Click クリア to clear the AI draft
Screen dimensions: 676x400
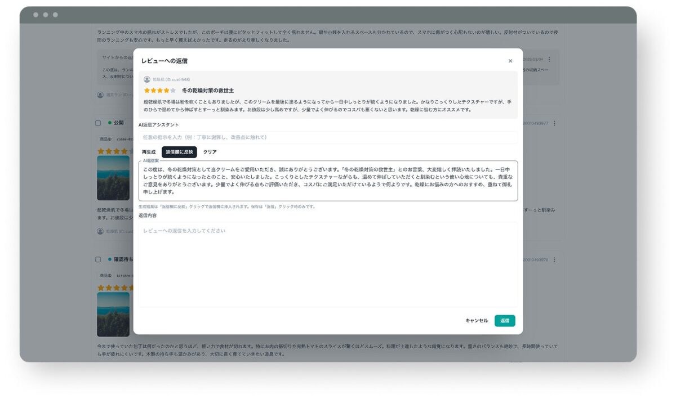point(210,152)
